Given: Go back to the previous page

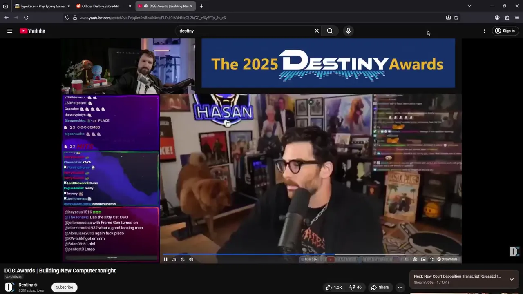Looking at the screenshot, I should click(7, 18).
